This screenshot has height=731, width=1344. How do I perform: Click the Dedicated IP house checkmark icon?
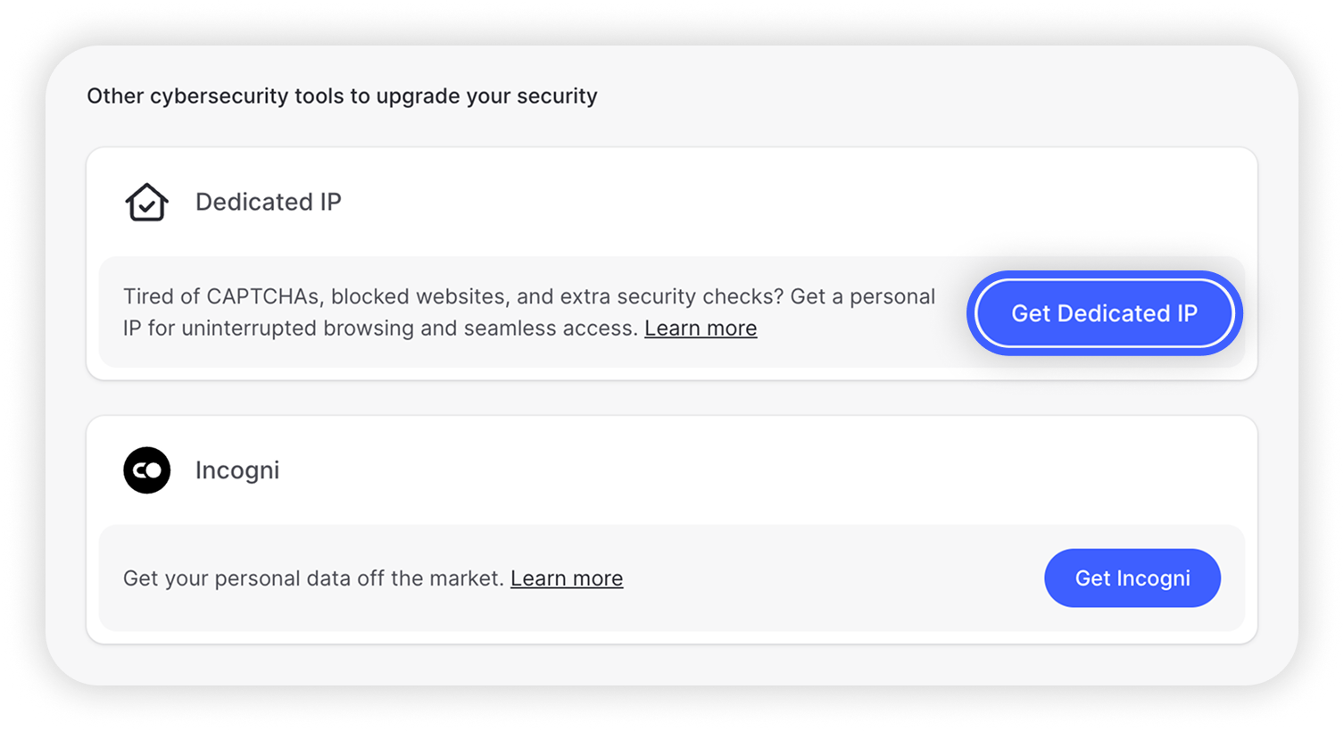(x=147, y=203)
